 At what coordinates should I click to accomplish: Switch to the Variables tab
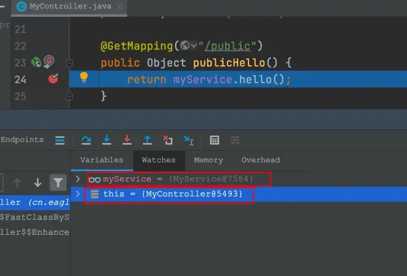[x=102, y=160]
